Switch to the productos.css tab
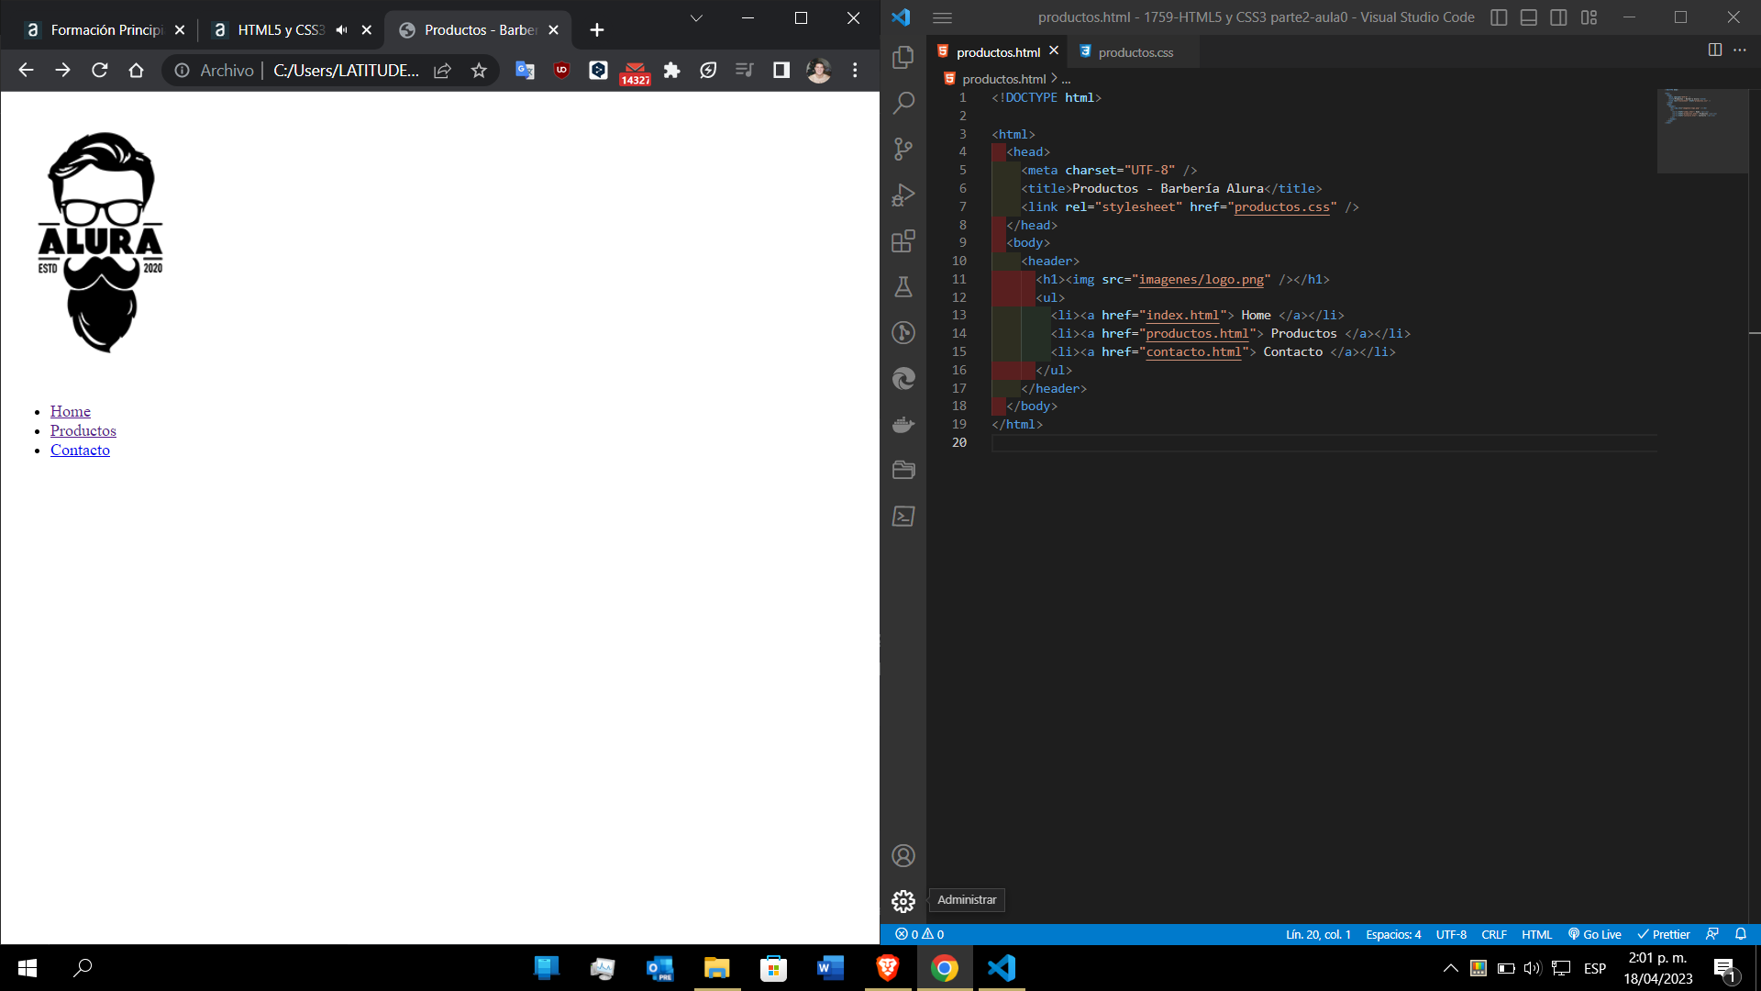The width and height of the screenshot is (1761, 991). coord(1135,52)
